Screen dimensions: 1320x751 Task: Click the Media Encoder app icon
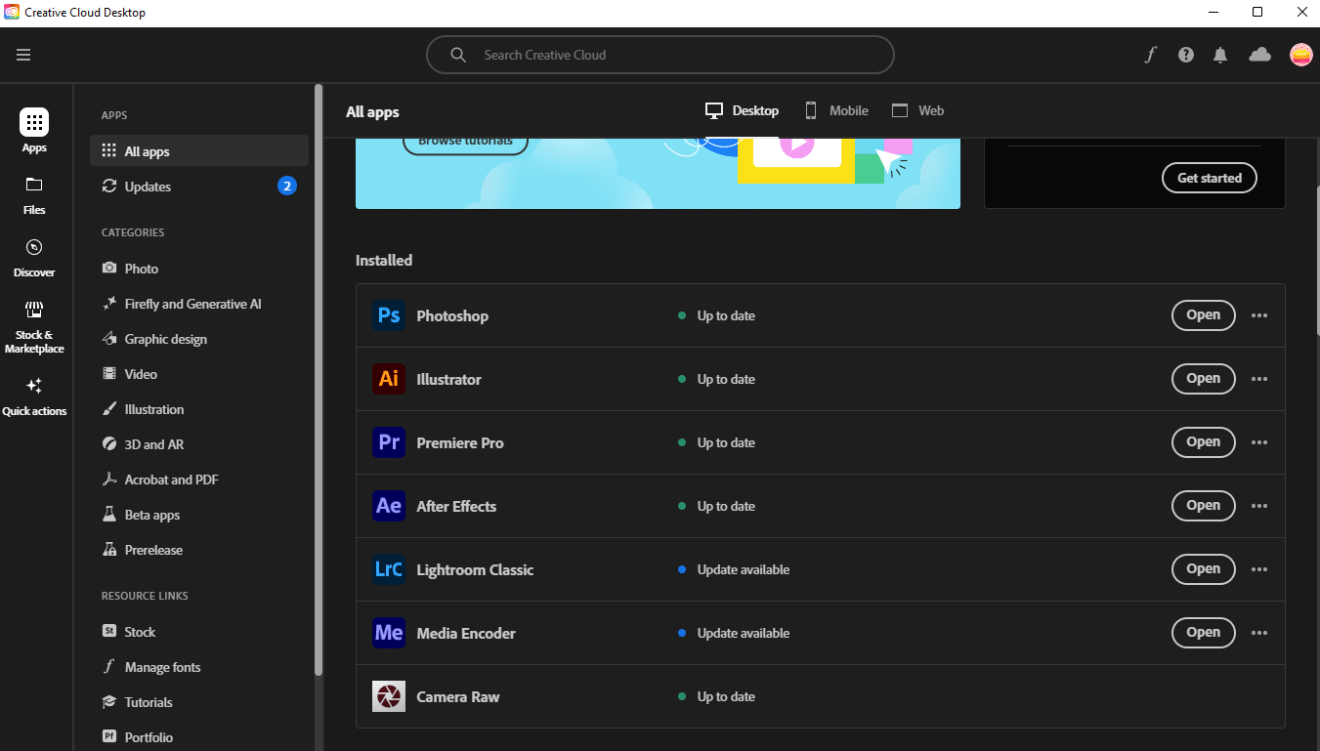pos(389,633)
